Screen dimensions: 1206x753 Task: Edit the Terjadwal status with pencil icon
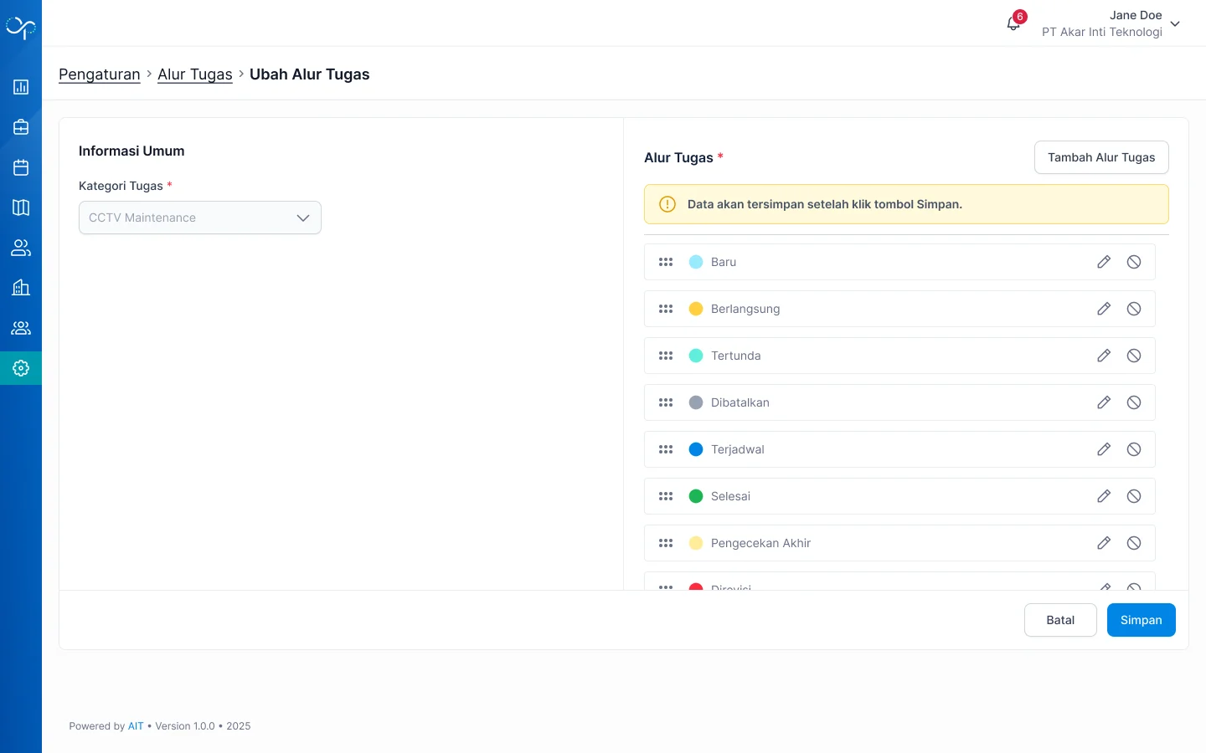1104,449
